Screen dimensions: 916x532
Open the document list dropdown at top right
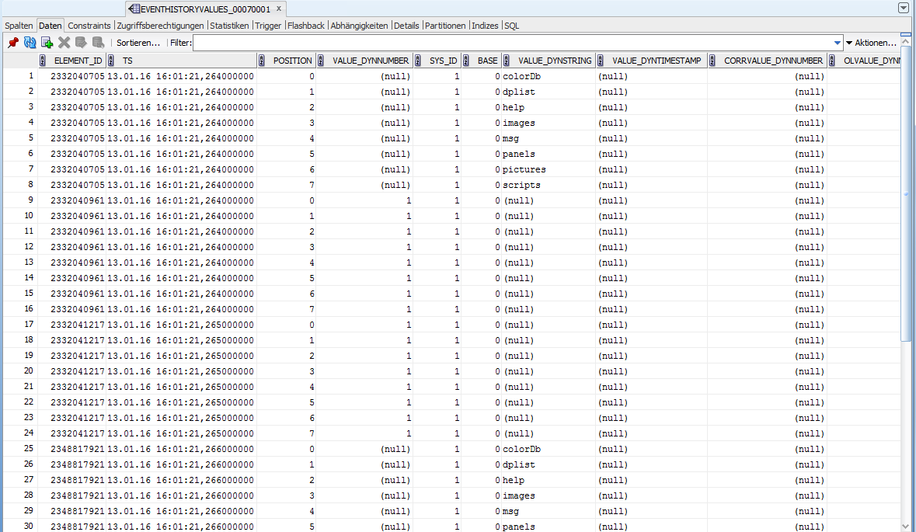click(x=903, y=8)
